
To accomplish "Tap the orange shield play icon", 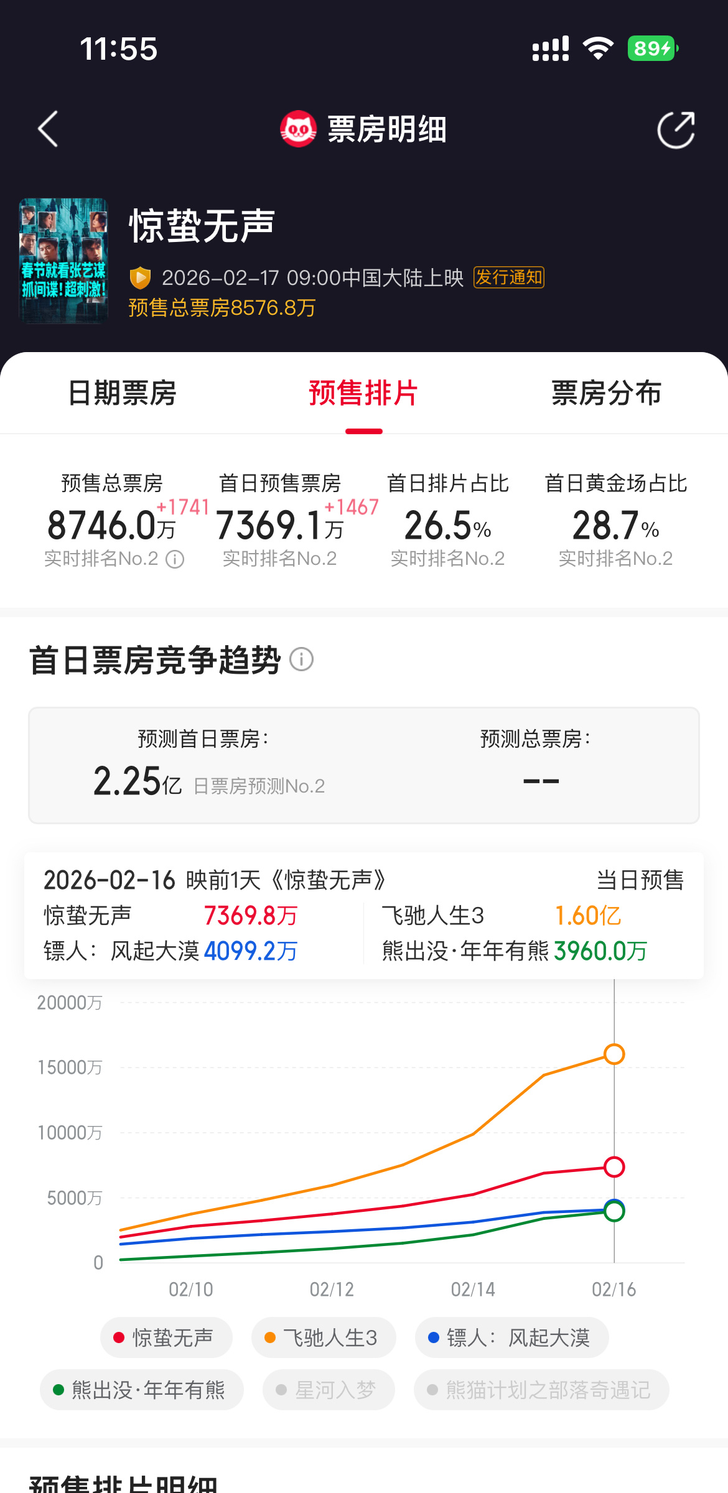I will [140, 277].
